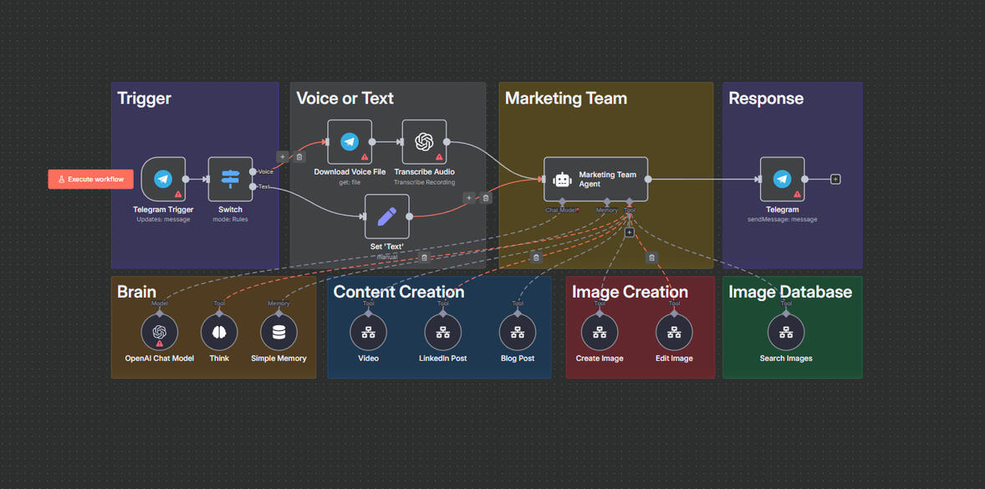
Task: Select the Edit Image tool node
Action: [674, 333]
